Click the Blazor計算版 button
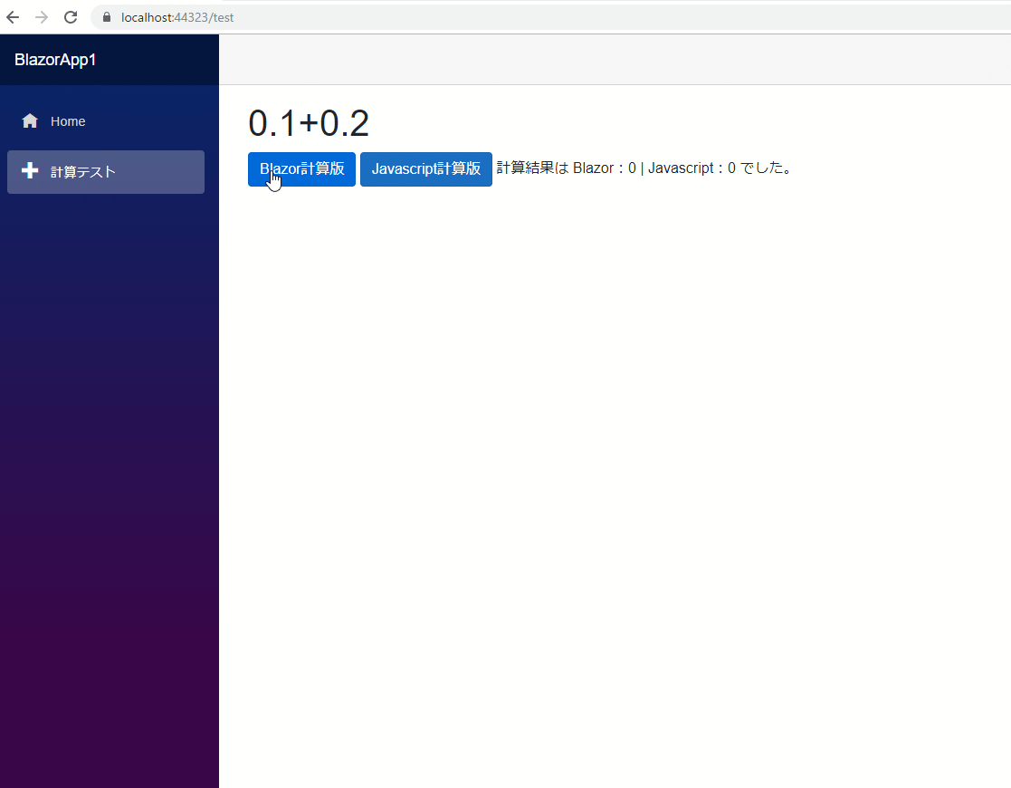The image size is (1011, 788). tap(301, 169)
